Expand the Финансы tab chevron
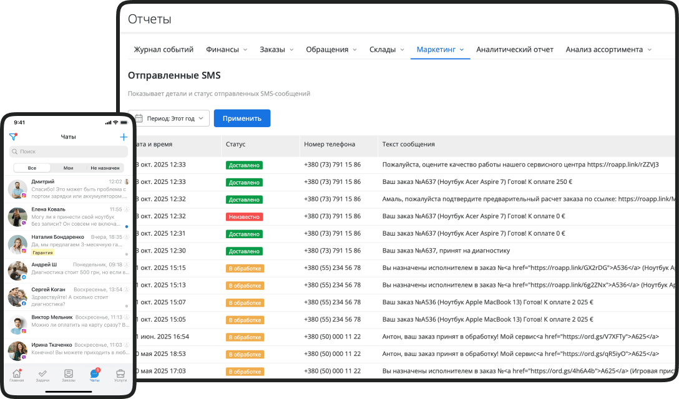The image size is (679, 399). click(x=245, y=50)
